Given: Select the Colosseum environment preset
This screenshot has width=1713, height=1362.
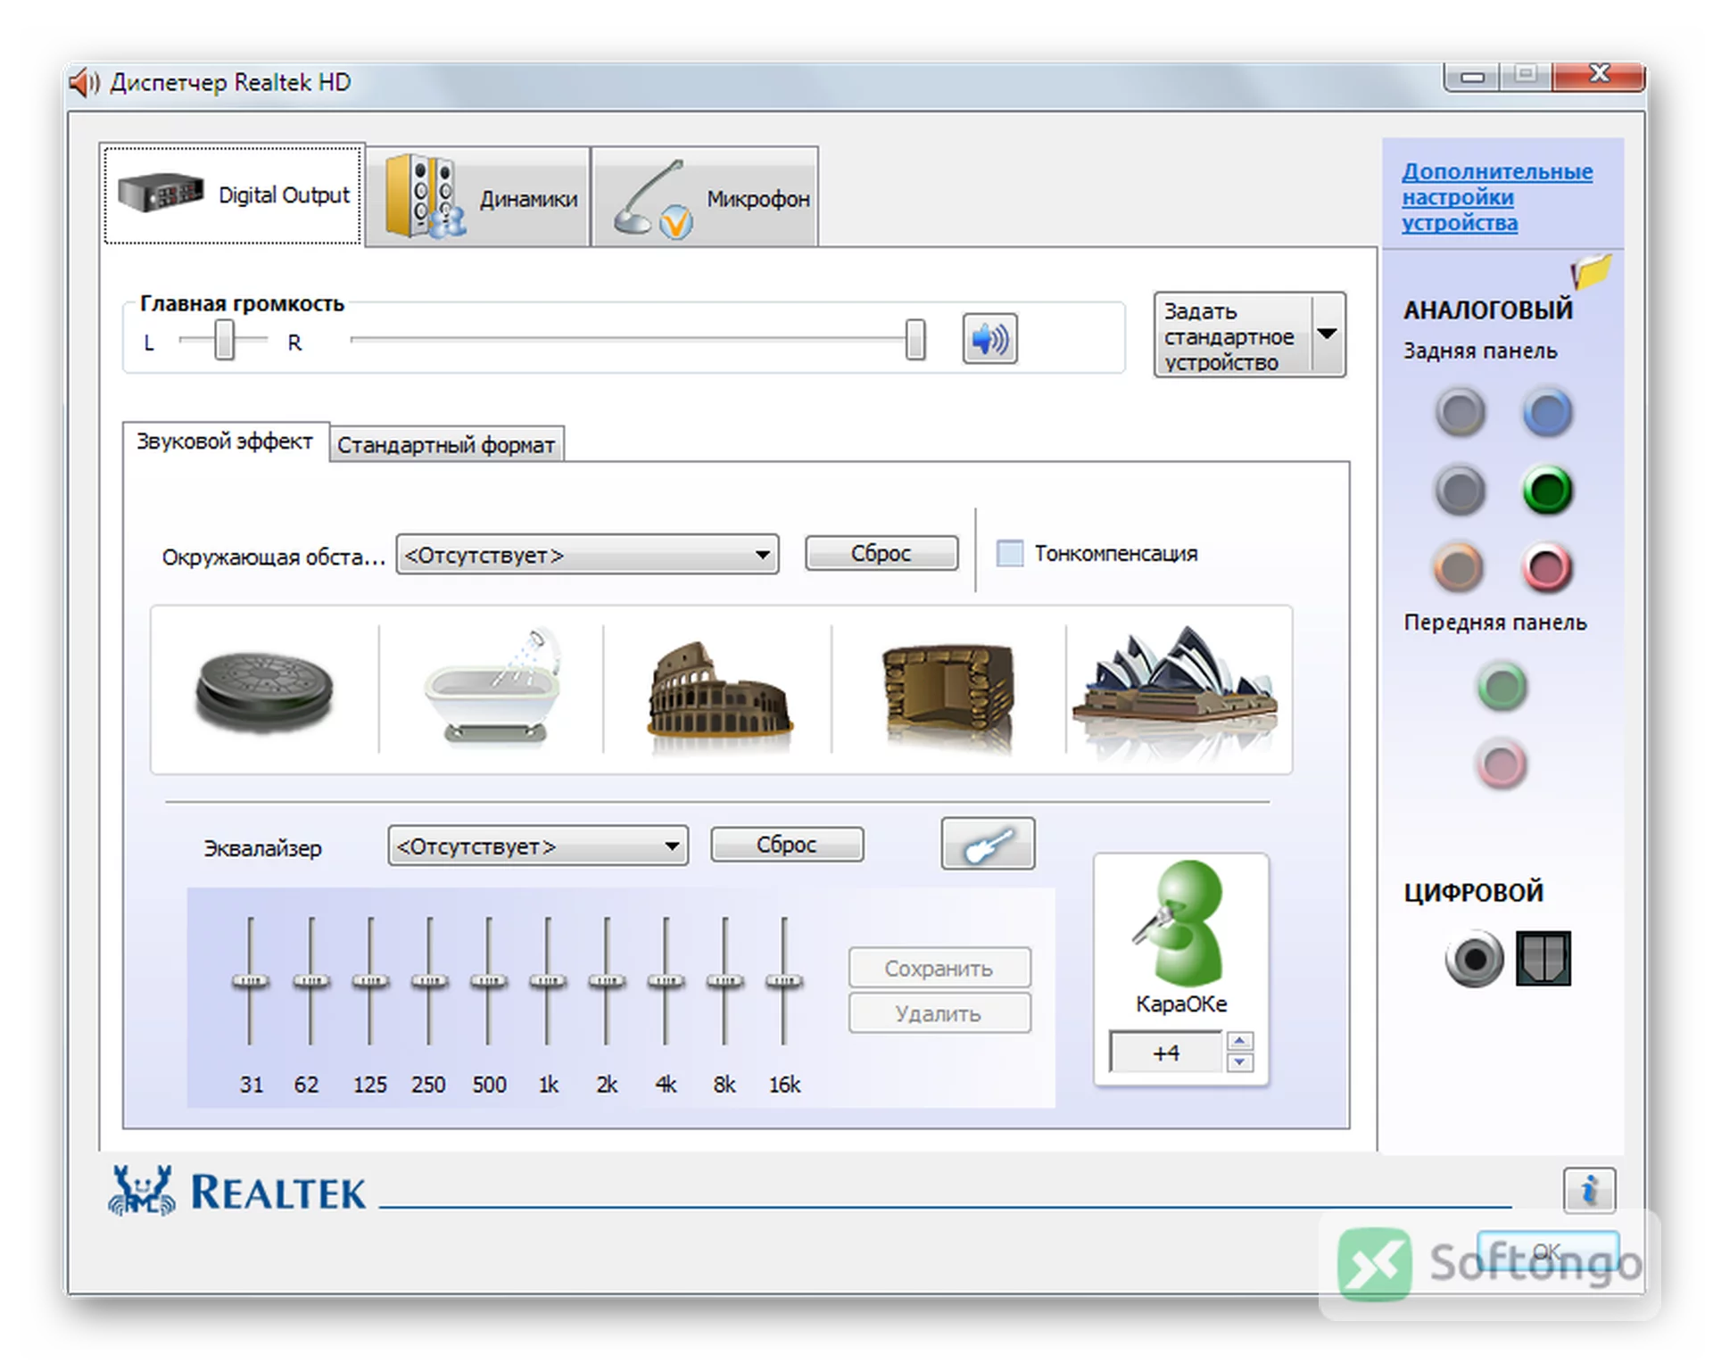Looking at the screenshot, I should coord(719,689).
